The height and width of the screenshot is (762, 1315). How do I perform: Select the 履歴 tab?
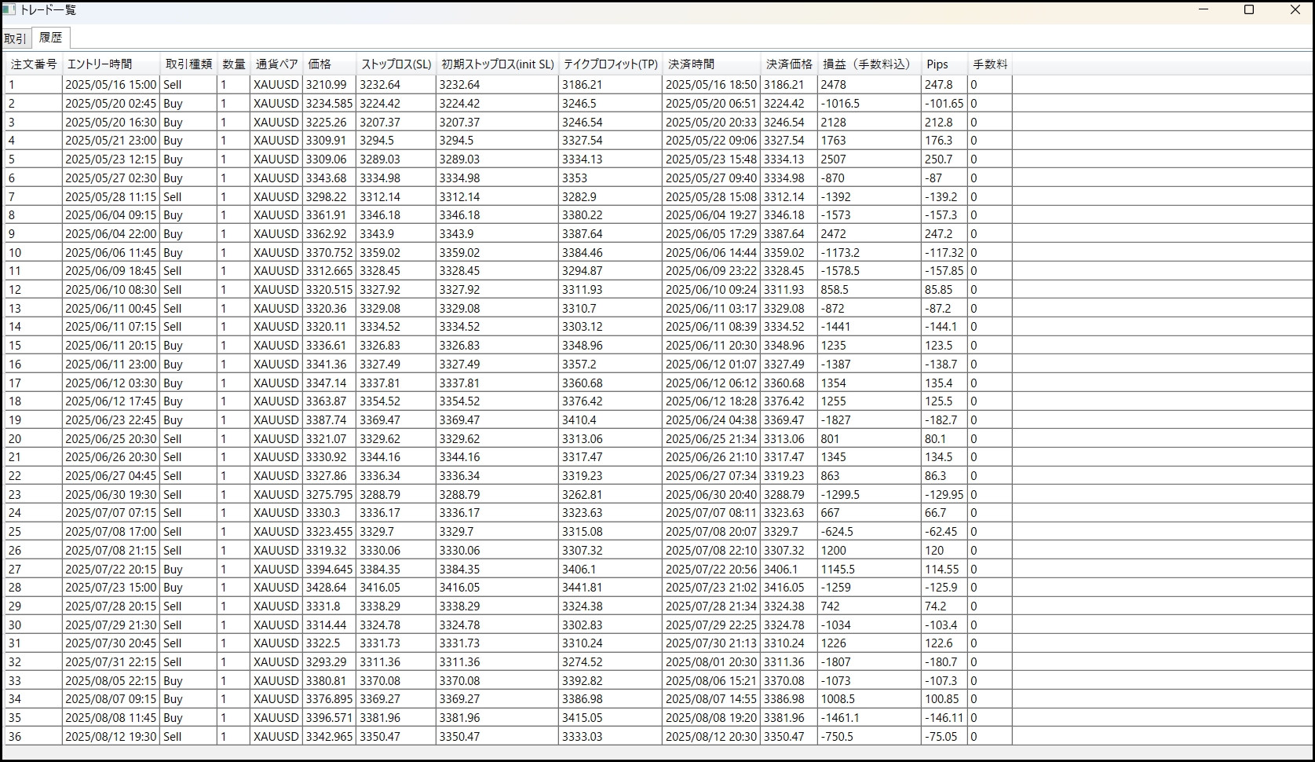51,38
